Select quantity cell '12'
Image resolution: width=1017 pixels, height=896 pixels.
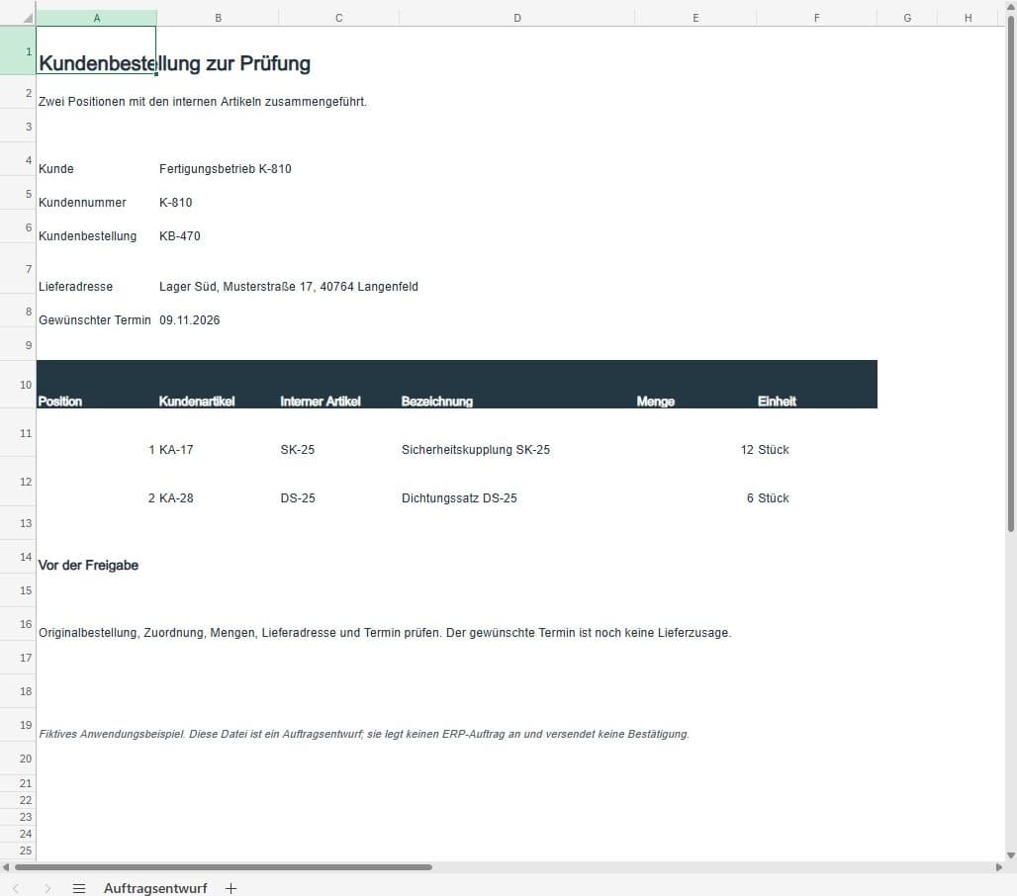(747, 450)
